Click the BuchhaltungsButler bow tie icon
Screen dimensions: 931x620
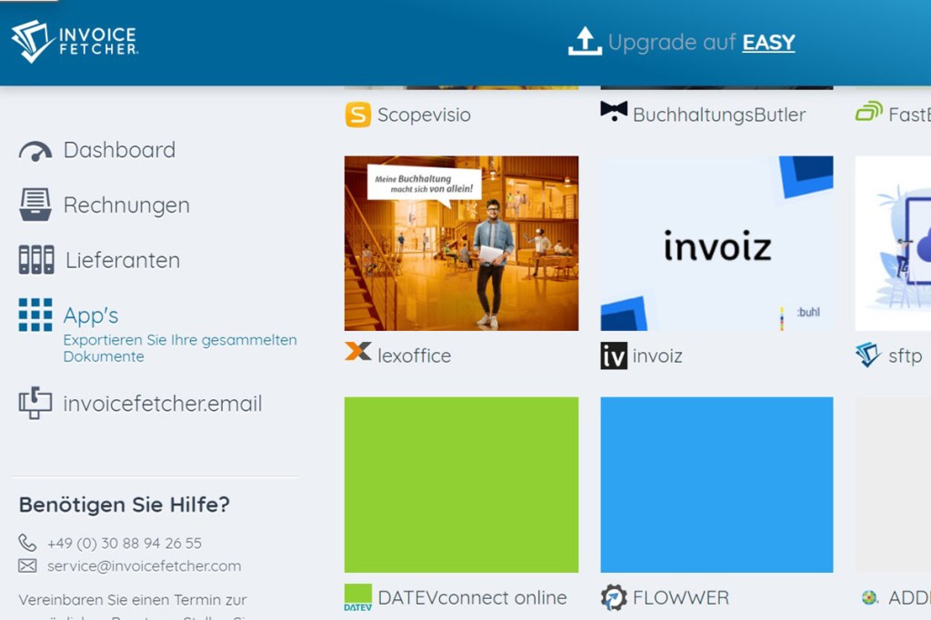coord(614,112)
